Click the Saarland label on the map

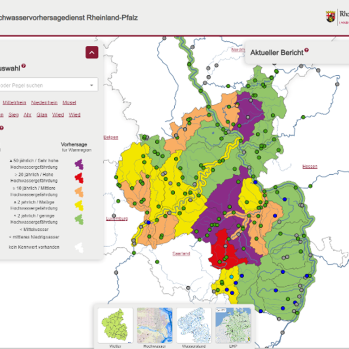[x=181, y=254]
